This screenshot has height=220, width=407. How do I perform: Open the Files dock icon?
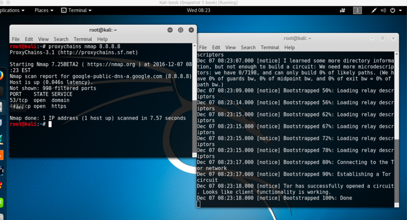pos(1,107)
